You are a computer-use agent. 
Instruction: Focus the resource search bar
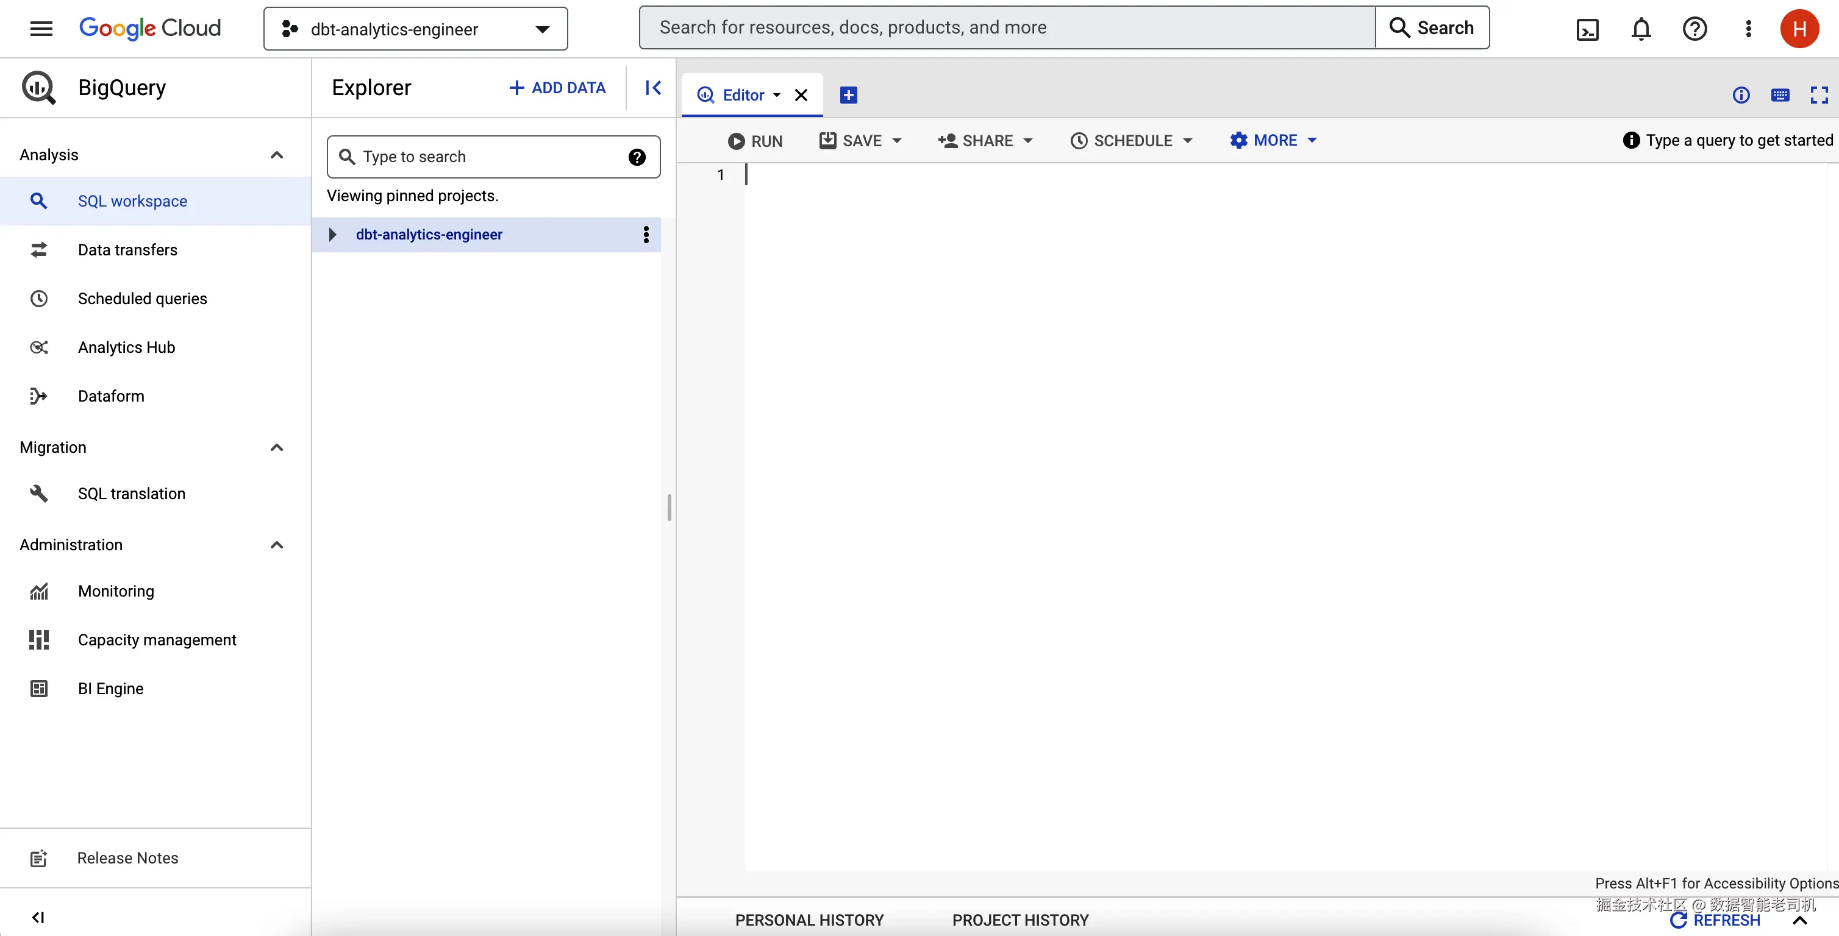pos(1007,28)
